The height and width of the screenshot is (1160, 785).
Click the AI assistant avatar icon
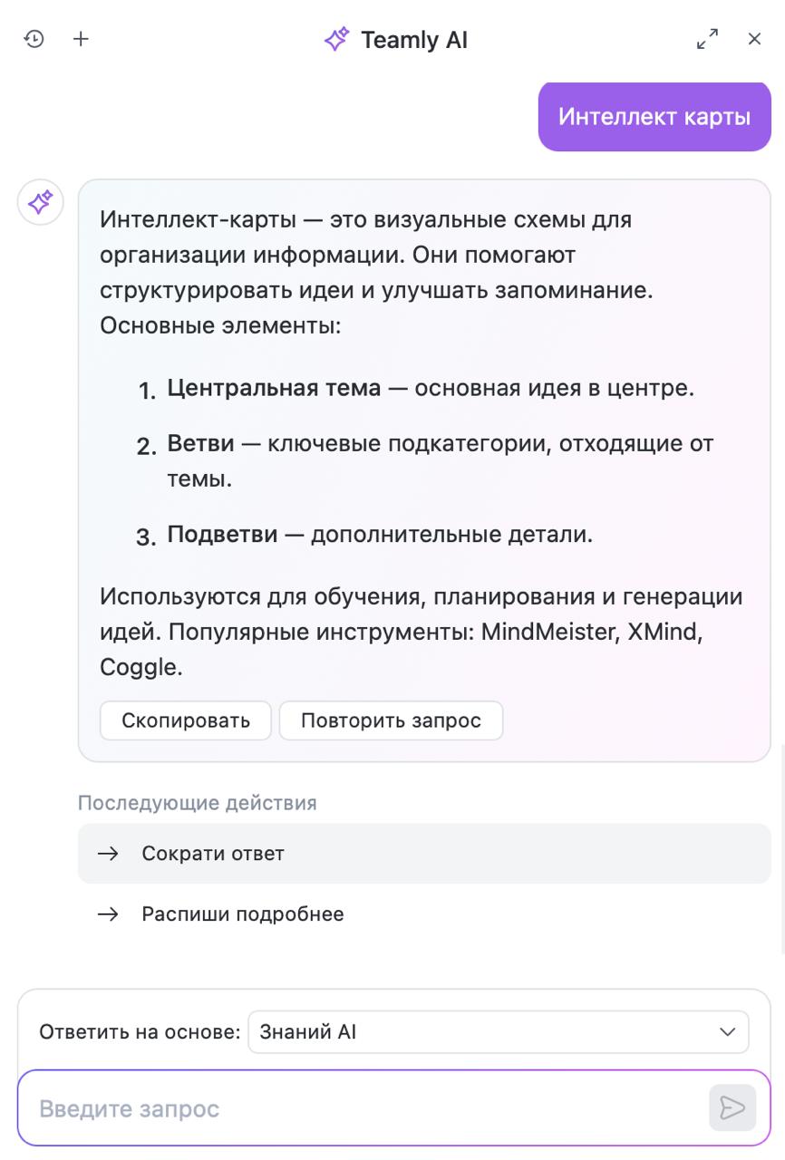click(40, 201)
